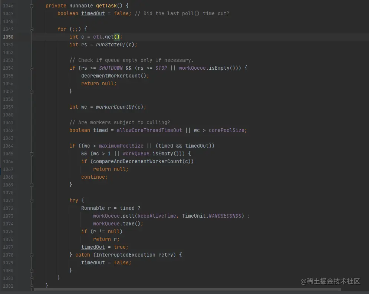Collapse the SHUTDOWN if-block fold at line 1054

click(32, 68)
